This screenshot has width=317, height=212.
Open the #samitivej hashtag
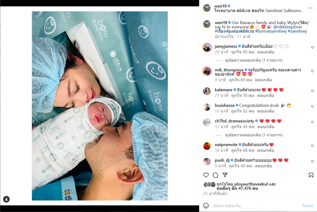297,31
